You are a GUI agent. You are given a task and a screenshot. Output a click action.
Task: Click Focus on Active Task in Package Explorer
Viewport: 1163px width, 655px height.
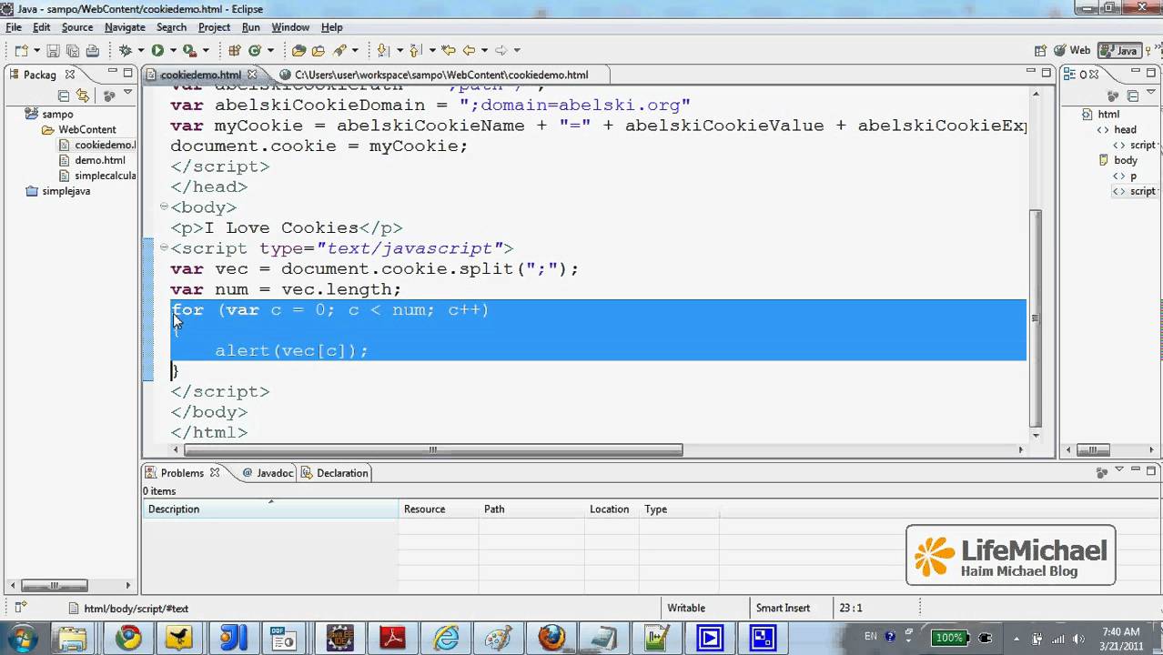pos(109,96)
